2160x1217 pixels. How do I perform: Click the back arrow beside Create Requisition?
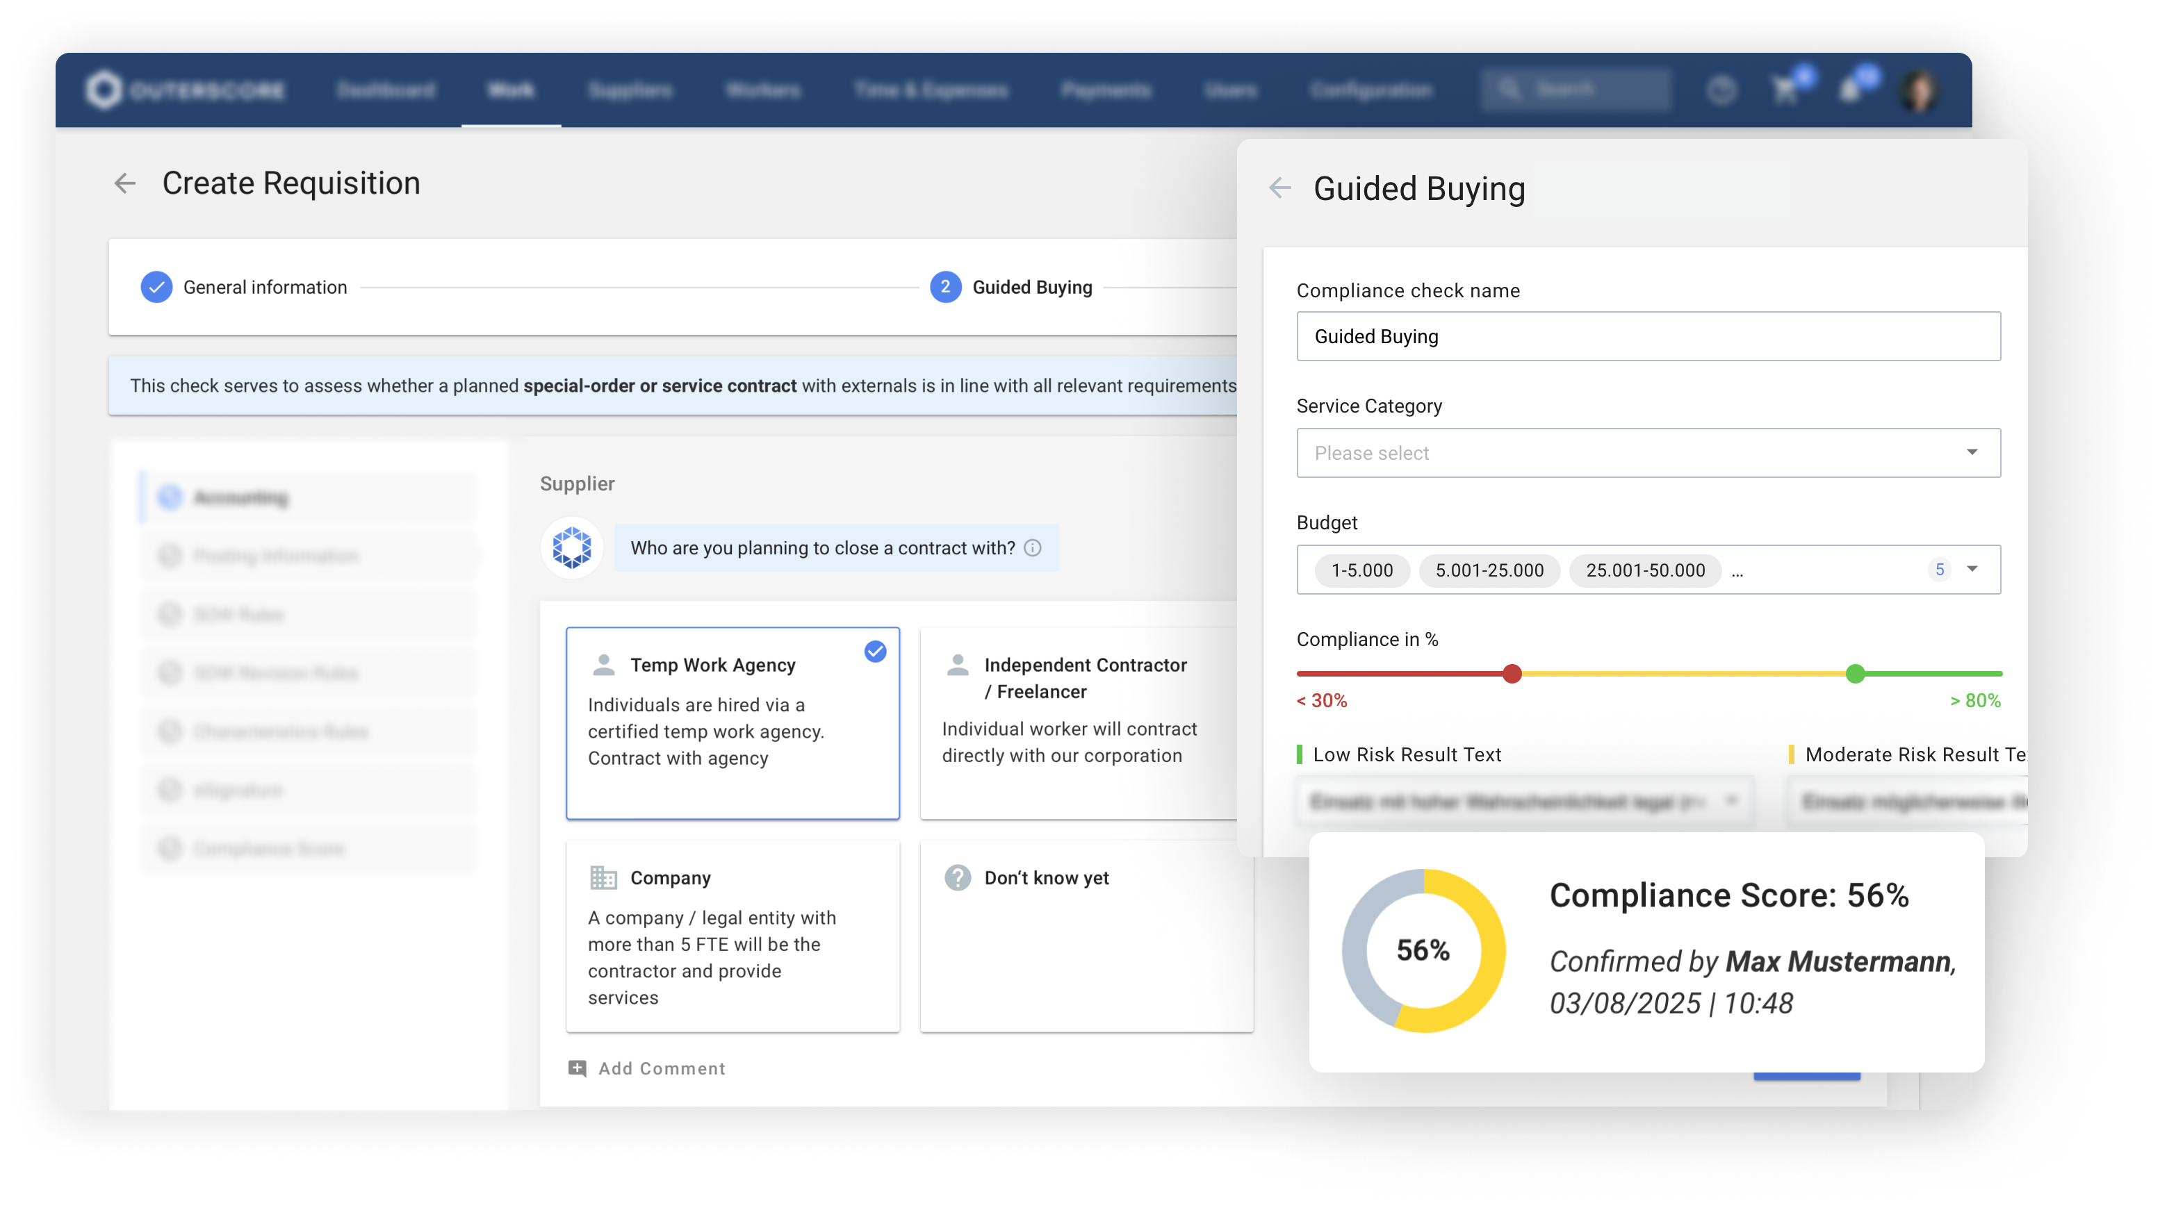coord(125,183)
